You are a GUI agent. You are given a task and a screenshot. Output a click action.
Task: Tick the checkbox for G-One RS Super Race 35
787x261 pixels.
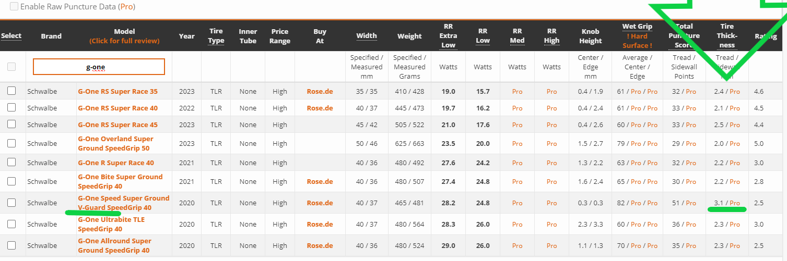pyautogui.click(x=11, y=91)
